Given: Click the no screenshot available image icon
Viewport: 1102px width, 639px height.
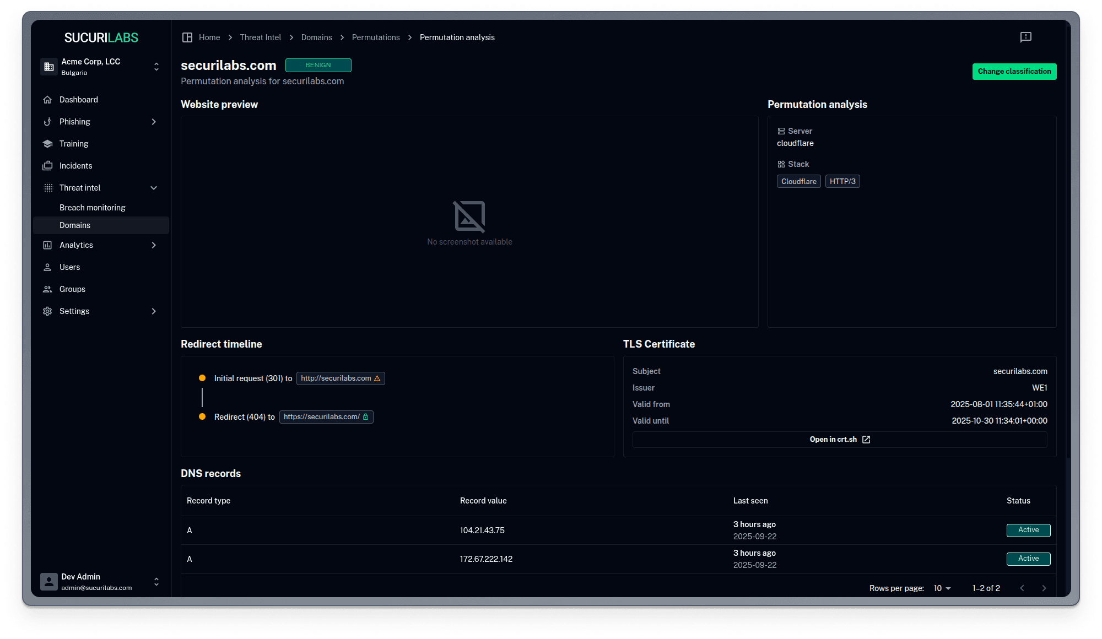Looking at the screenshot, I should click(469, 216).
